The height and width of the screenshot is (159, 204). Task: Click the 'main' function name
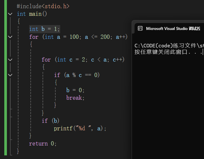[35, 14]
